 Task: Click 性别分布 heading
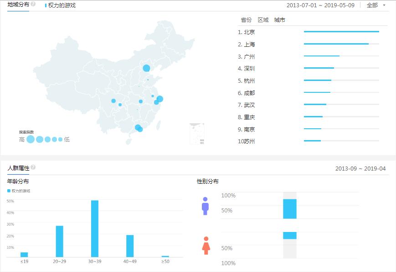(x=208, y=181)
